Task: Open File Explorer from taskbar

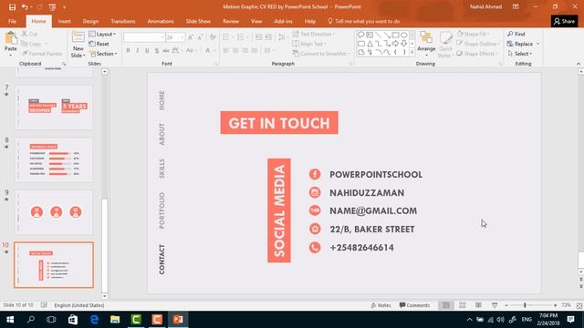Action: [x=115, y=320]
